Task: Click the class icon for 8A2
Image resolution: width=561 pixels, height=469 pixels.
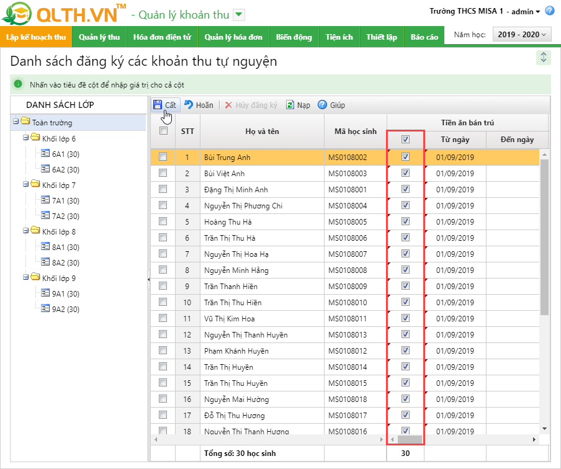Action: (x=45, y=262)
